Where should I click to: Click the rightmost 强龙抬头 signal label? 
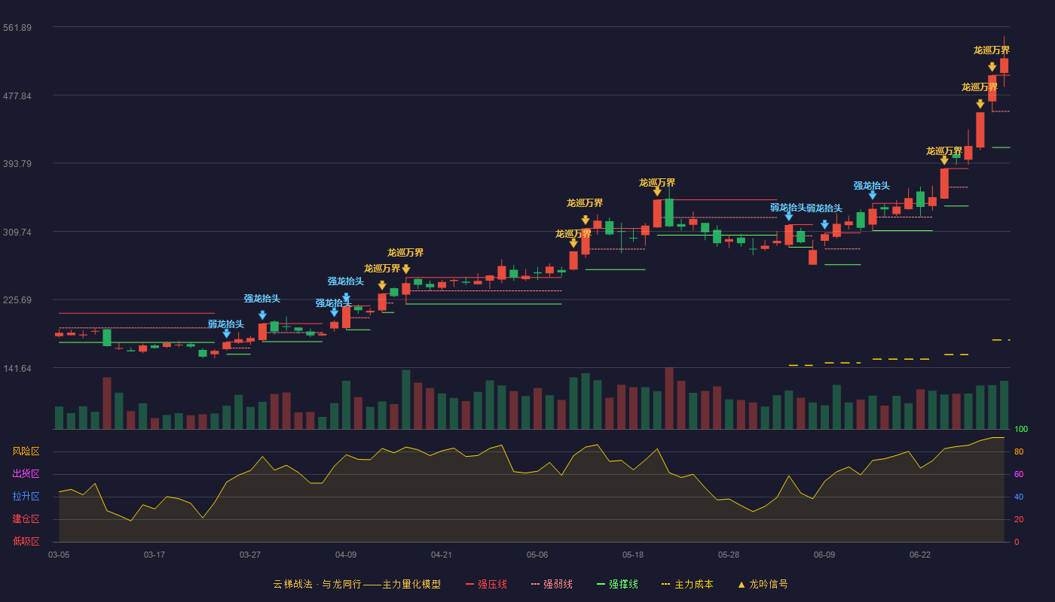coord(872,186)
